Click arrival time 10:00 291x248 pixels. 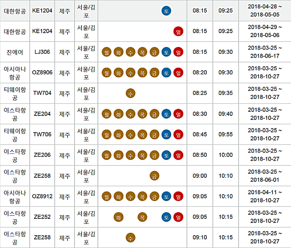click(226, 155)
